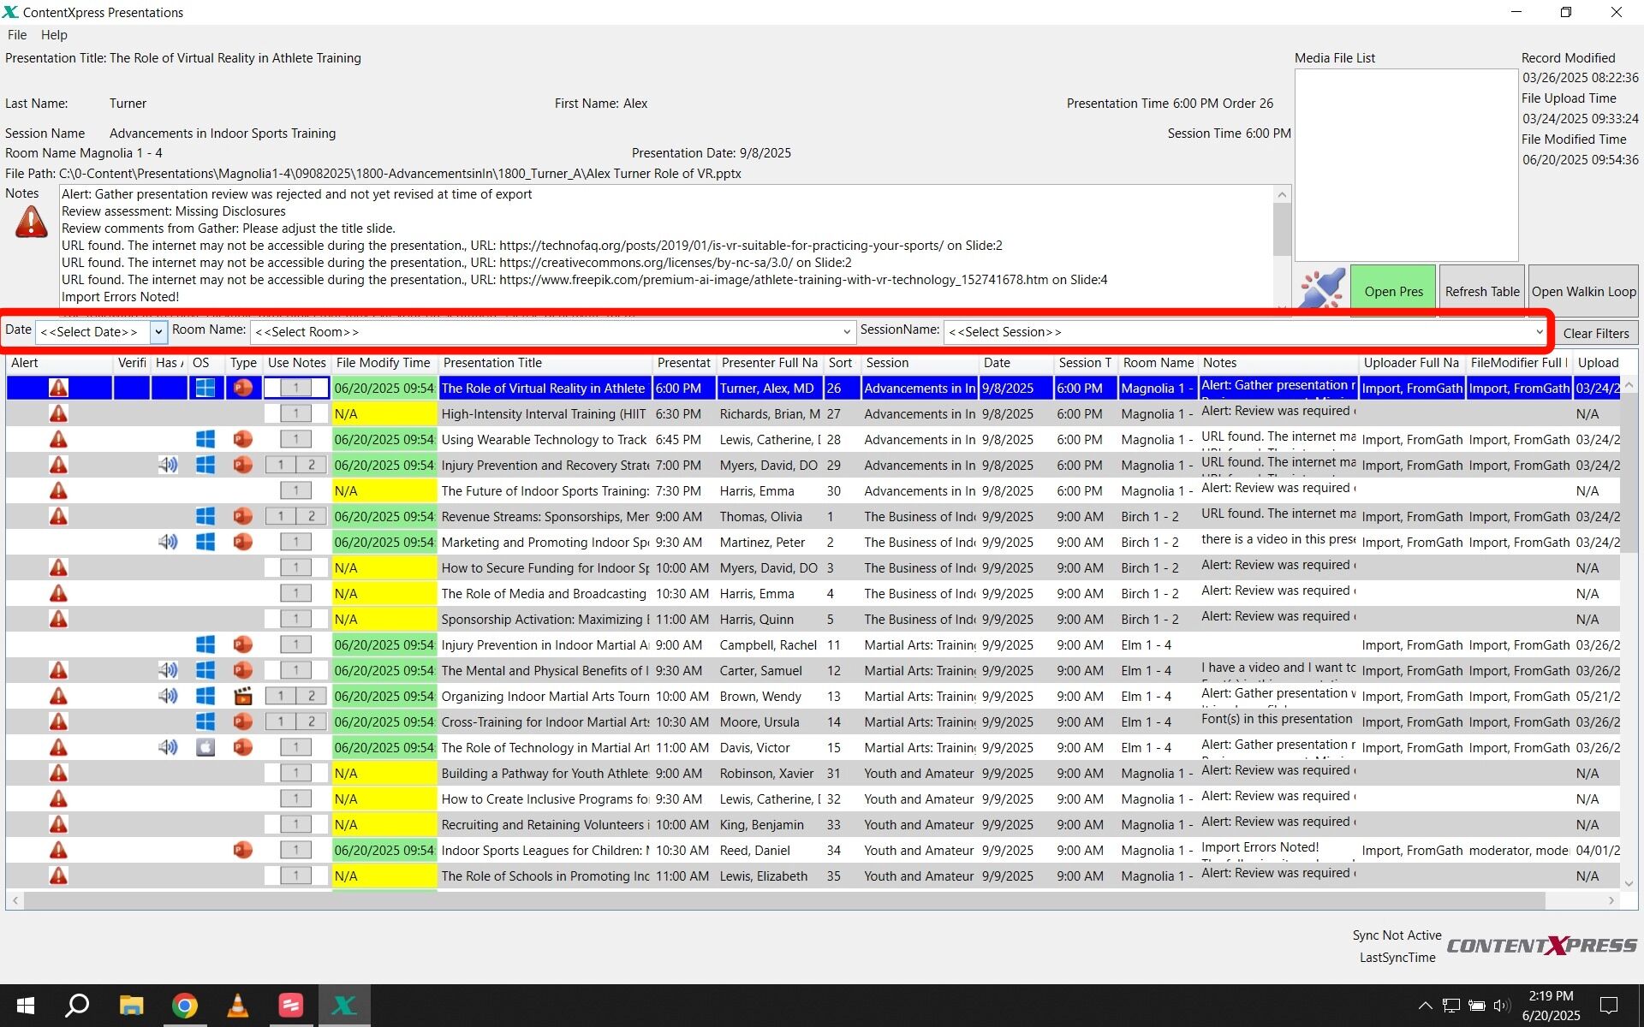Image resolution: width=1644 pixels, height=1027 pixels.
Task: Expand the Room Name filter dropdown
Action: click(x=846, y=331)
